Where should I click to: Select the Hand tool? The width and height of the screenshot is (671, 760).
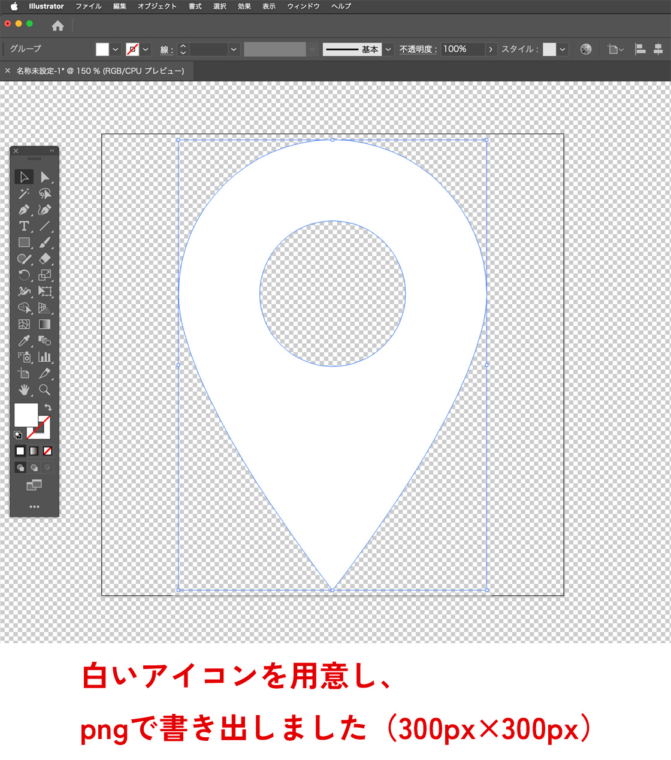[x=24, y=390]
